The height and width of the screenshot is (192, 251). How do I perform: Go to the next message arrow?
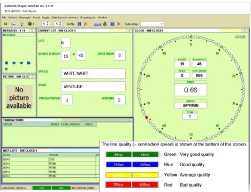21,63
